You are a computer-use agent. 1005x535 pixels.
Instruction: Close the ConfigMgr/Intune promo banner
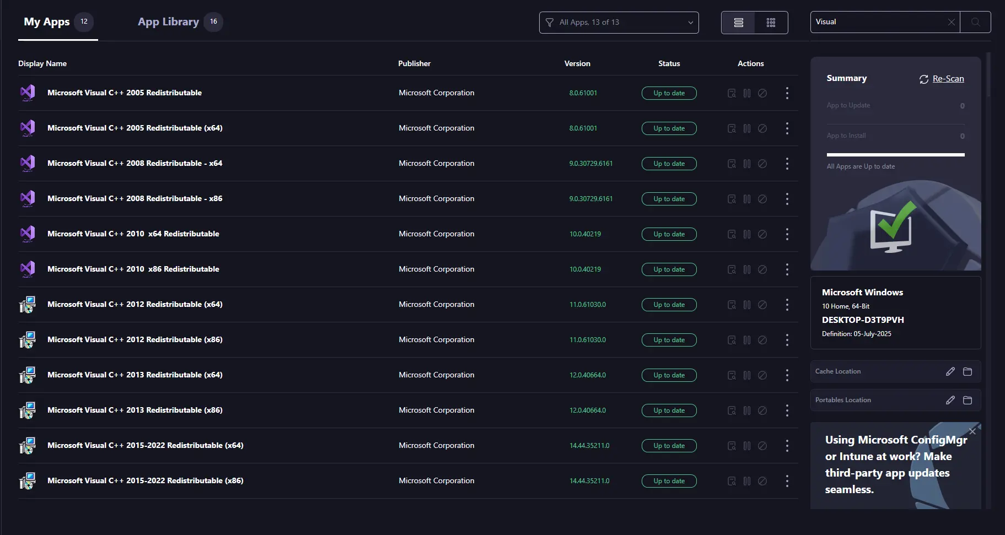coord(972,431)
